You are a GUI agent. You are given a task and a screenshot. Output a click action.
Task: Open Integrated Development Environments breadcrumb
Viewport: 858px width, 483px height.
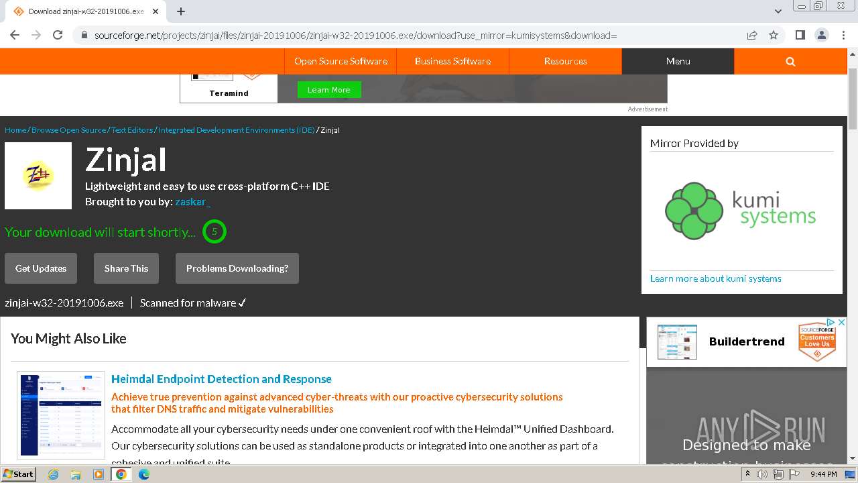click(236, 130)
